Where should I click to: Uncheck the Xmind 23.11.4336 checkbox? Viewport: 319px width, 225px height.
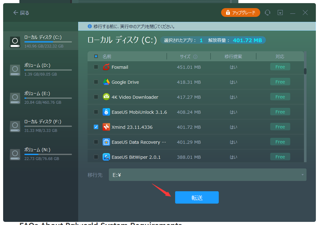point(96,127)
